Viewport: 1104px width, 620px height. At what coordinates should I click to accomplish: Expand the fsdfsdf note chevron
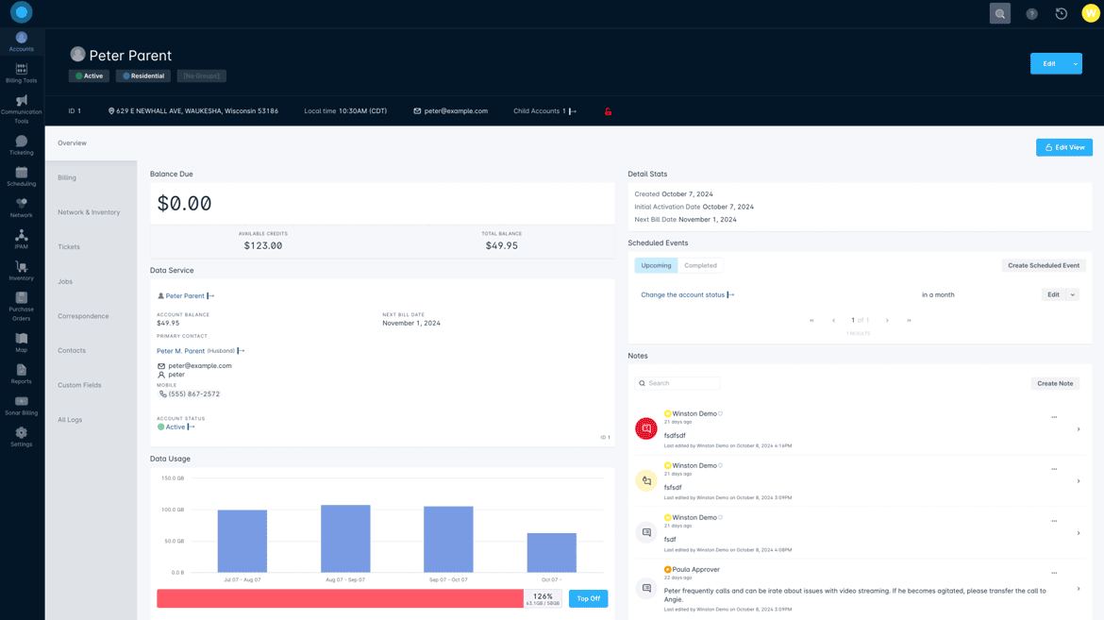point(1079,429)
